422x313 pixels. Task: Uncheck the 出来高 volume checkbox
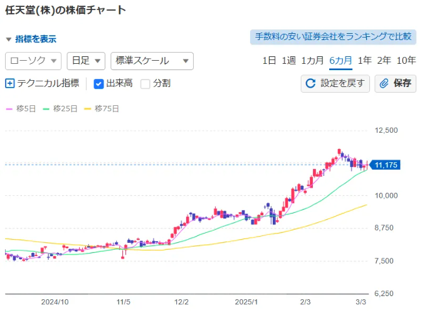tap(98, 84)
